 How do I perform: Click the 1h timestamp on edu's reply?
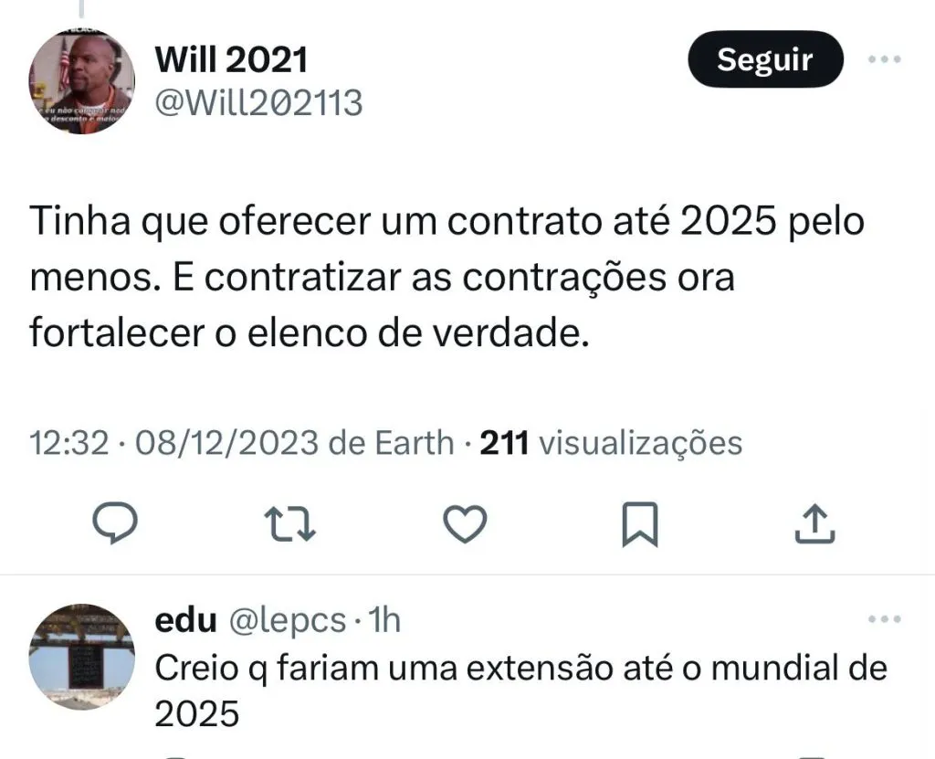pyautogui.click(x=383, y=621)
